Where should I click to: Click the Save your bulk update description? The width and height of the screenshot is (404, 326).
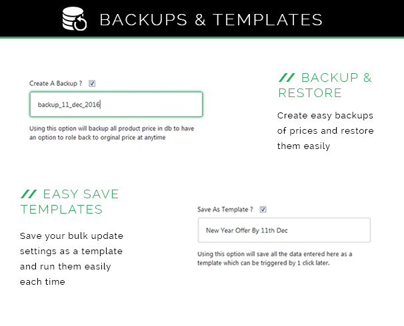pyautogui.click(x=71, y=259)
